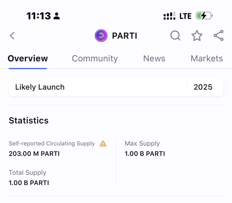Viewport: 232px width, 203px height.
Task: Tap the 2025 launch year value
Action: point(203,87)
